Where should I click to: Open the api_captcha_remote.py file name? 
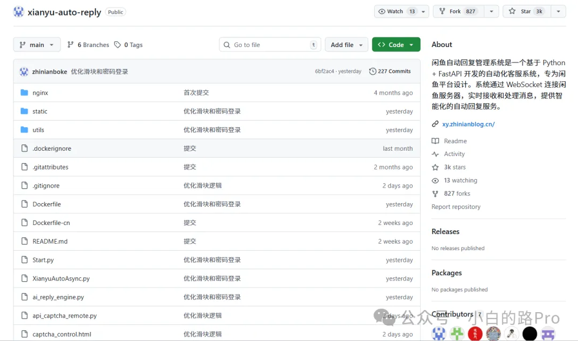[65, 315]
